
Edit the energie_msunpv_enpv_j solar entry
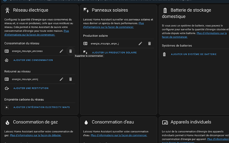click(x=140, y=43)
